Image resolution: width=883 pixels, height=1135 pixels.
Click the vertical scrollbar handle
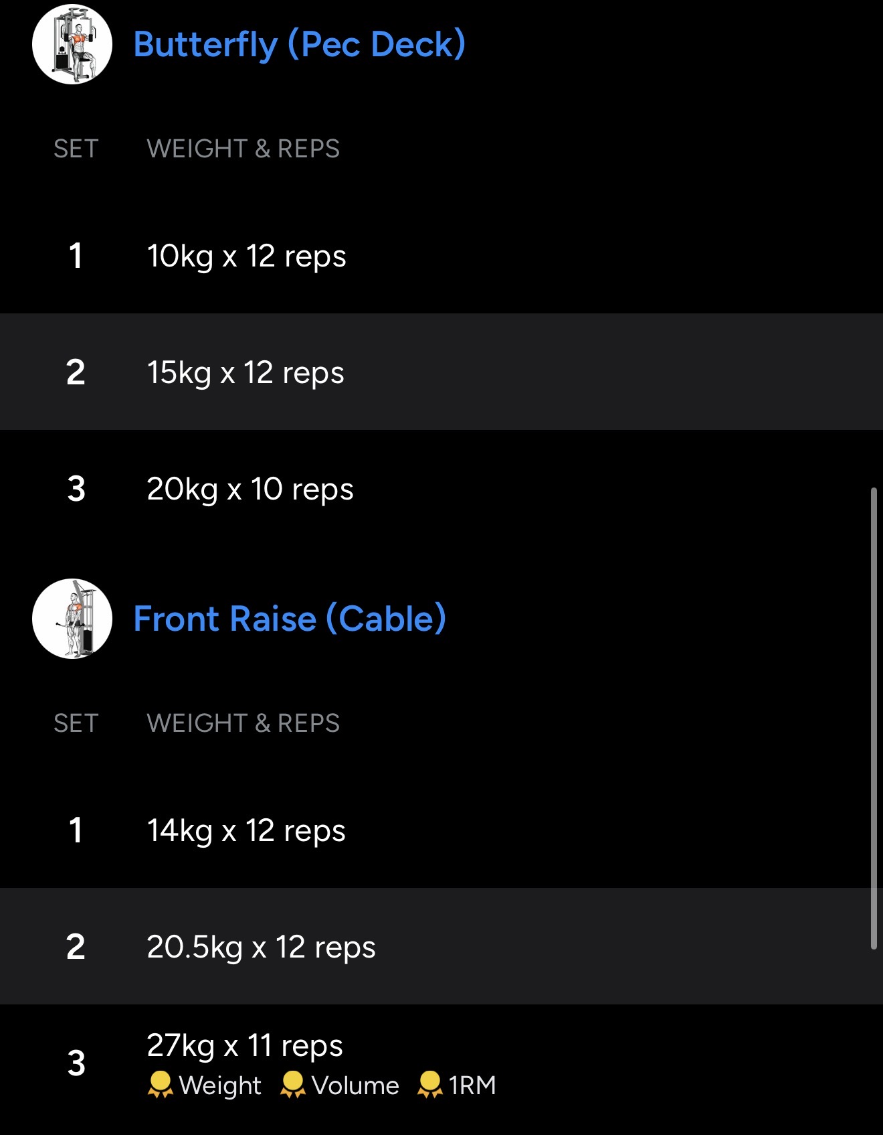tap(874, 718)
